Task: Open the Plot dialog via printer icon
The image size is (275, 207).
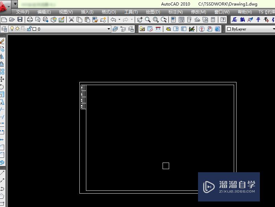Action: tap(30, 20)
